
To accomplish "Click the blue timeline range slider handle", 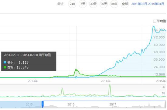I will [43, 104].
